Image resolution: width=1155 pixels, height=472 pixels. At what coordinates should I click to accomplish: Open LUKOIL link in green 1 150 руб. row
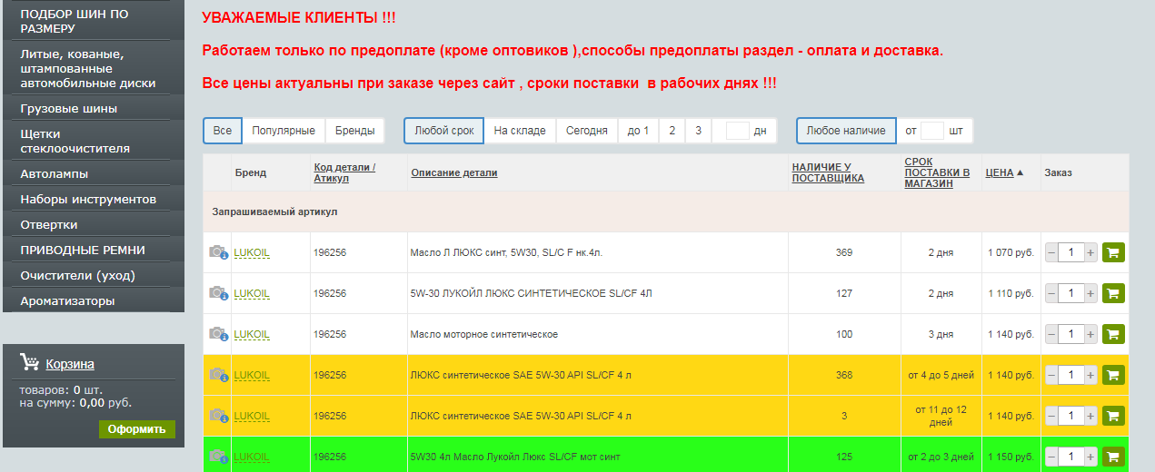click(x=252, y=457)
